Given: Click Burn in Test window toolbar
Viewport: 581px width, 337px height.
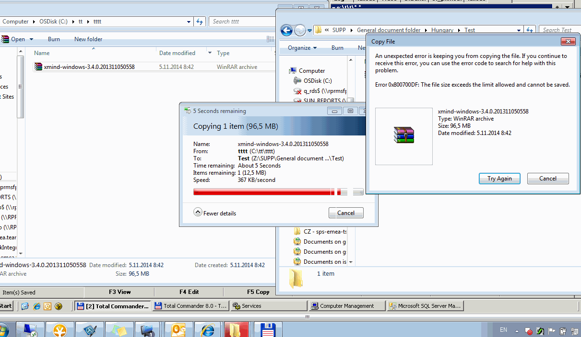Looking at the screenshot, I should point(337,48).
